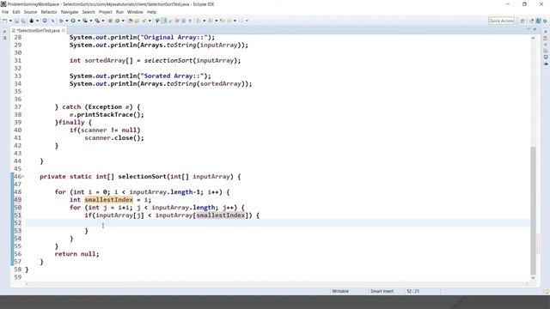Open the Help menu
This screenshot has width=550, height=309.
[x=151, y=12]
